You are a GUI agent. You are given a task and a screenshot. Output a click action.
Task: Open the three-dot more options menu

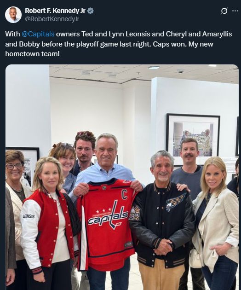[x=235, y=11]
